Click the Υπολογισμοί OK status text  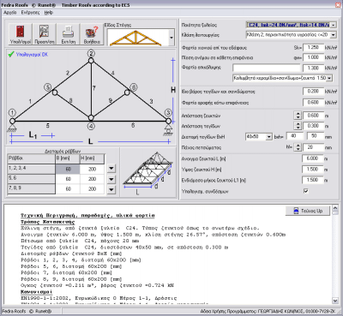pyautogui.click(x=32, y=54)
